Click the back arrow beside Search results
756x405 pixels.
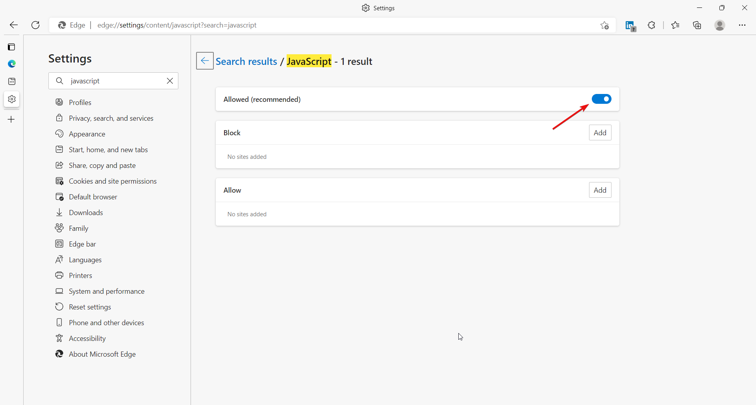coord(205,61)
